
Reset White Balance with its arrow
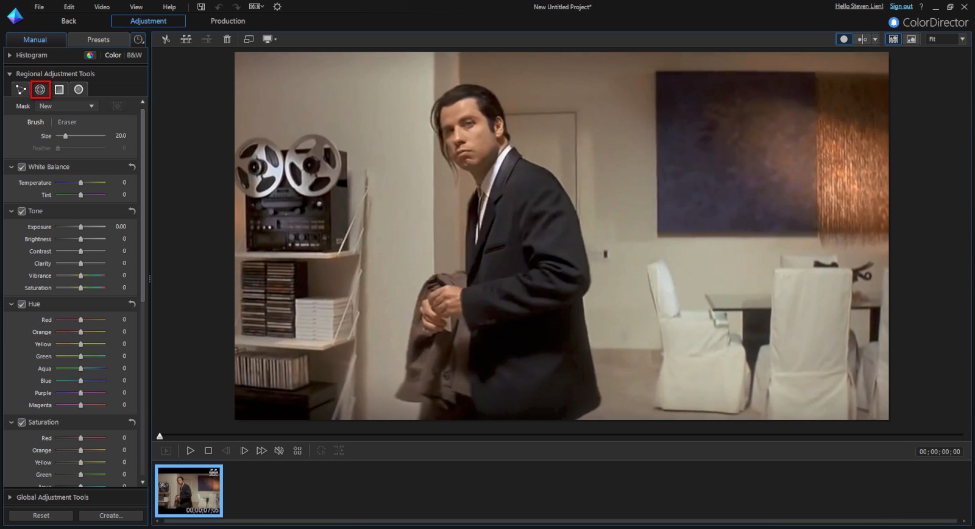point(132,166)
